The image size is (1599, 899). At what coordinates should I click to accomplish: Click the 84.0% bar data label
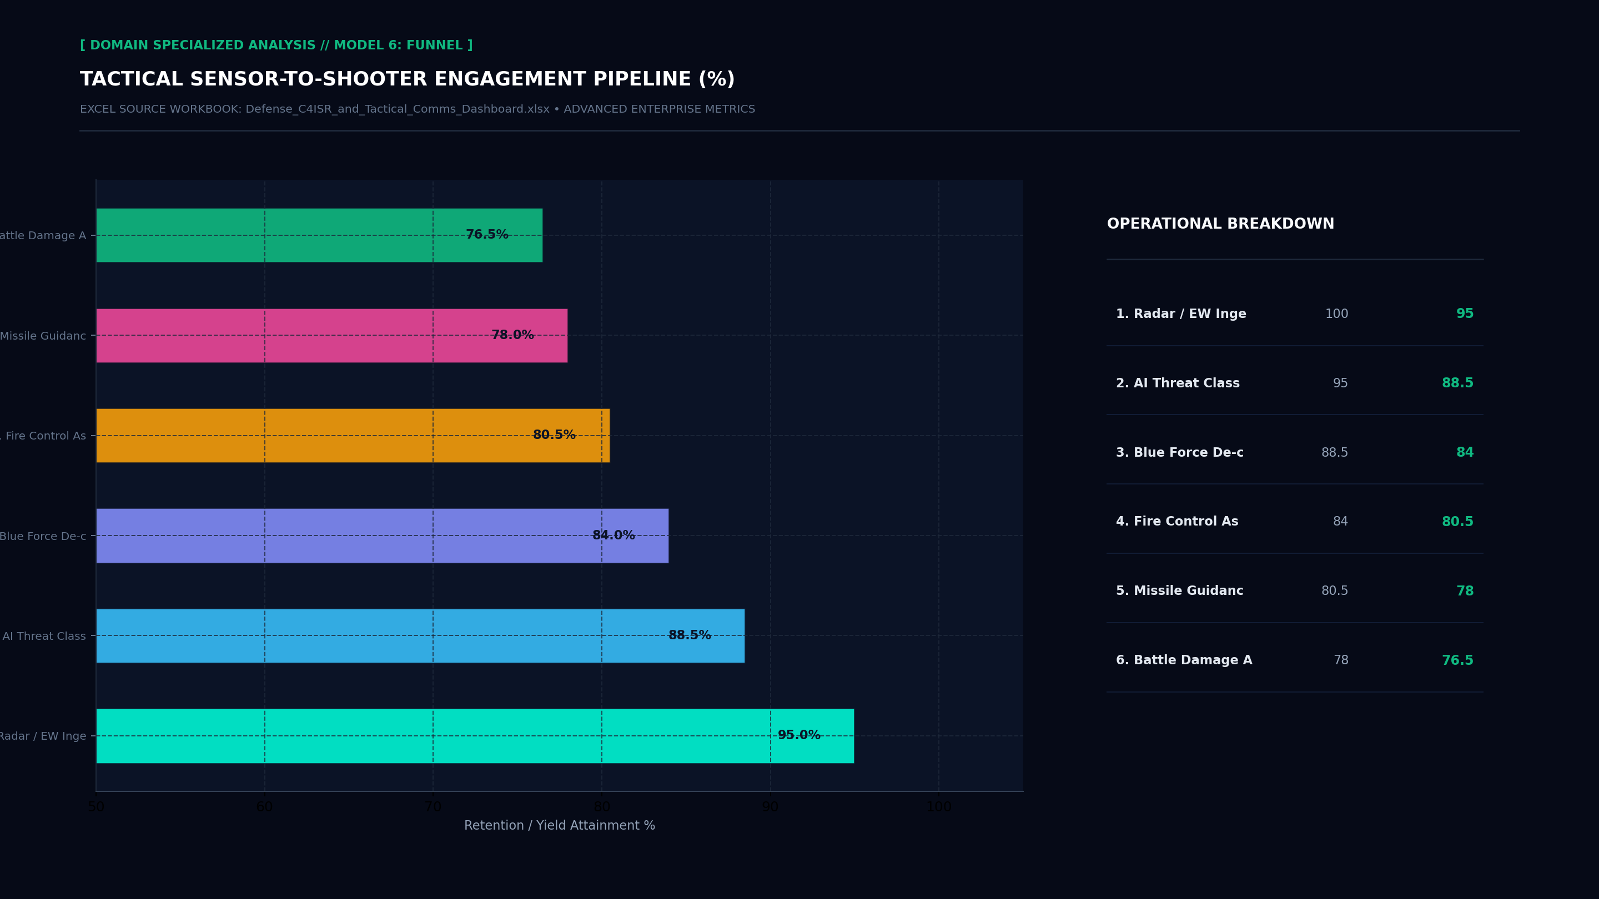pyautogui.click(x=614, y=536)
